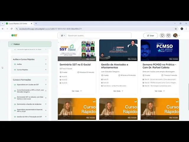Reload the page with refresh icon
Image resolution: width=189 pixels, height=142 pixels.
click(12, 29)
